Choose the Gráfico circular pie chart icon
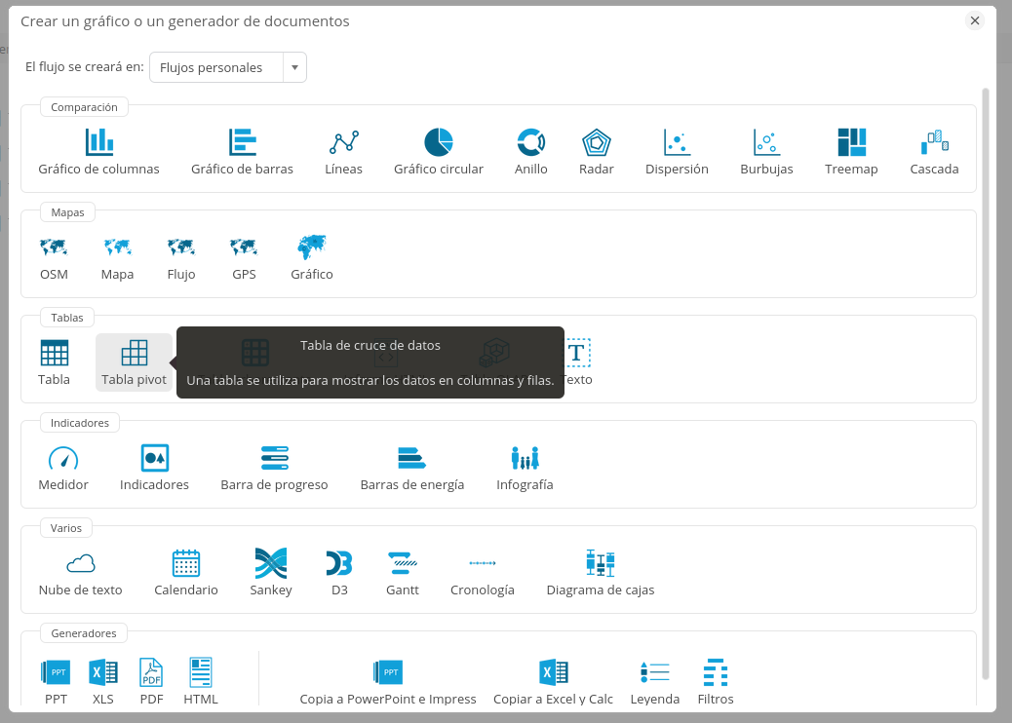 point(438,142)
